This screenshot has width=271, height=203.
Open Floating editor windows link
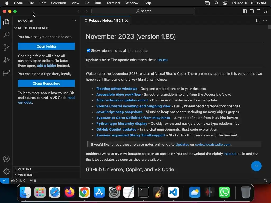(x=117, y=89)
